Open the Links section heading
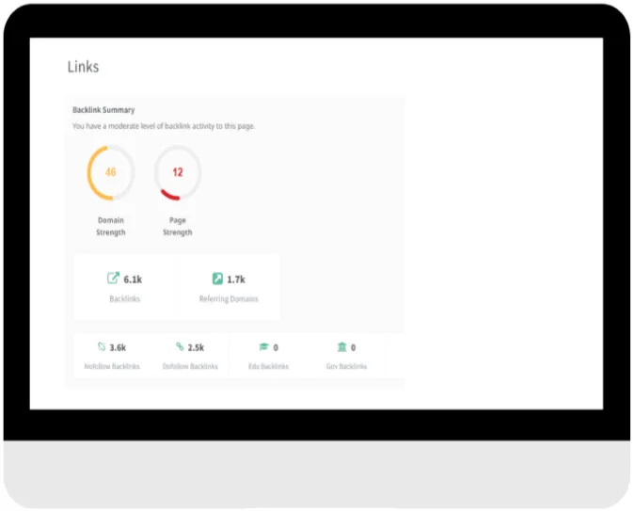This screenshot has width=635, height=511. coord(83,67)
